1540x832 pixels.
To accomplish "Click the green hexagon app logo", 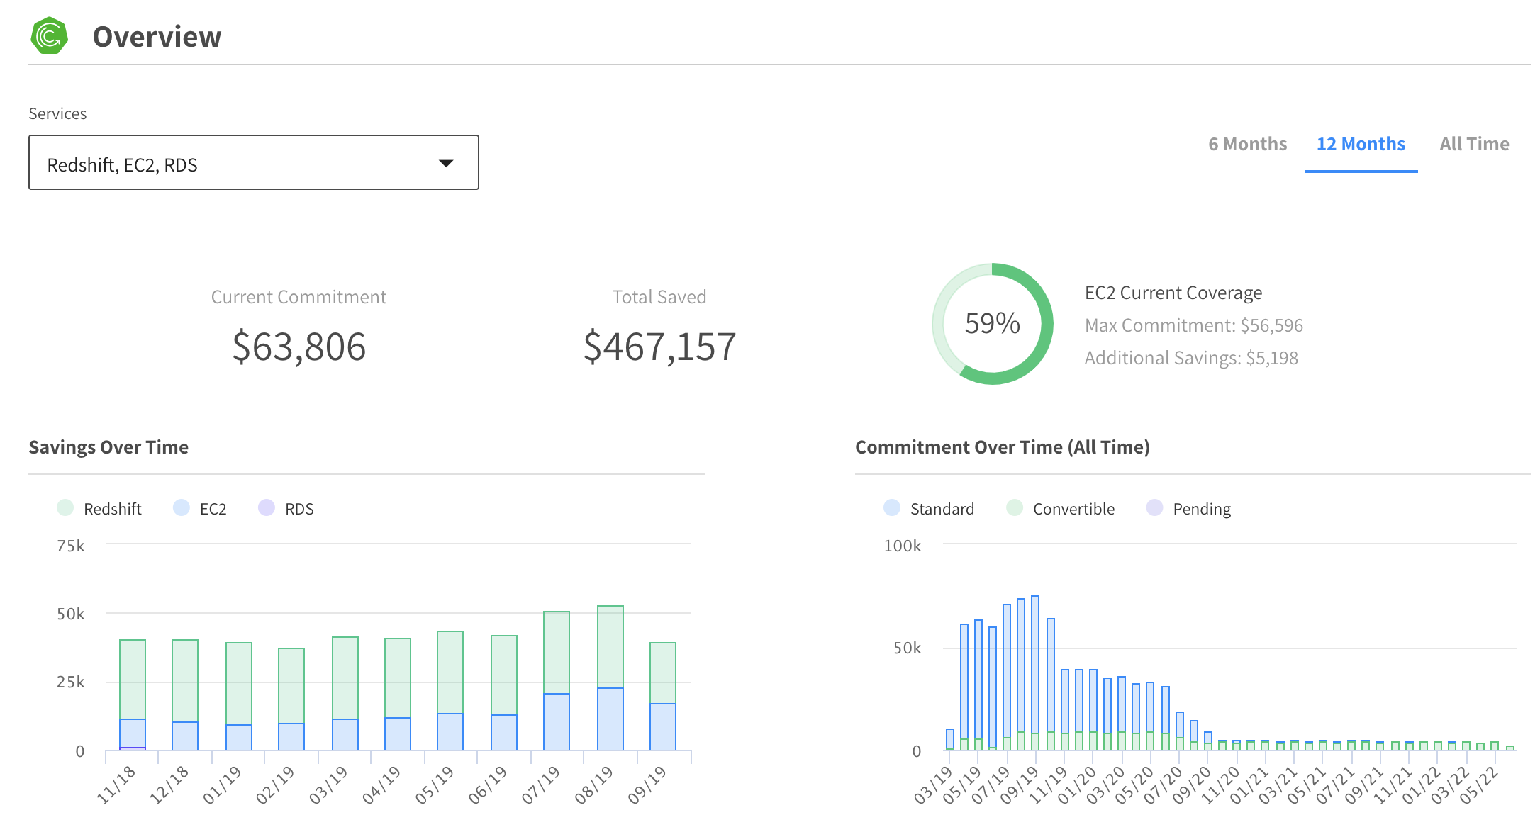I will pos(49,36).
